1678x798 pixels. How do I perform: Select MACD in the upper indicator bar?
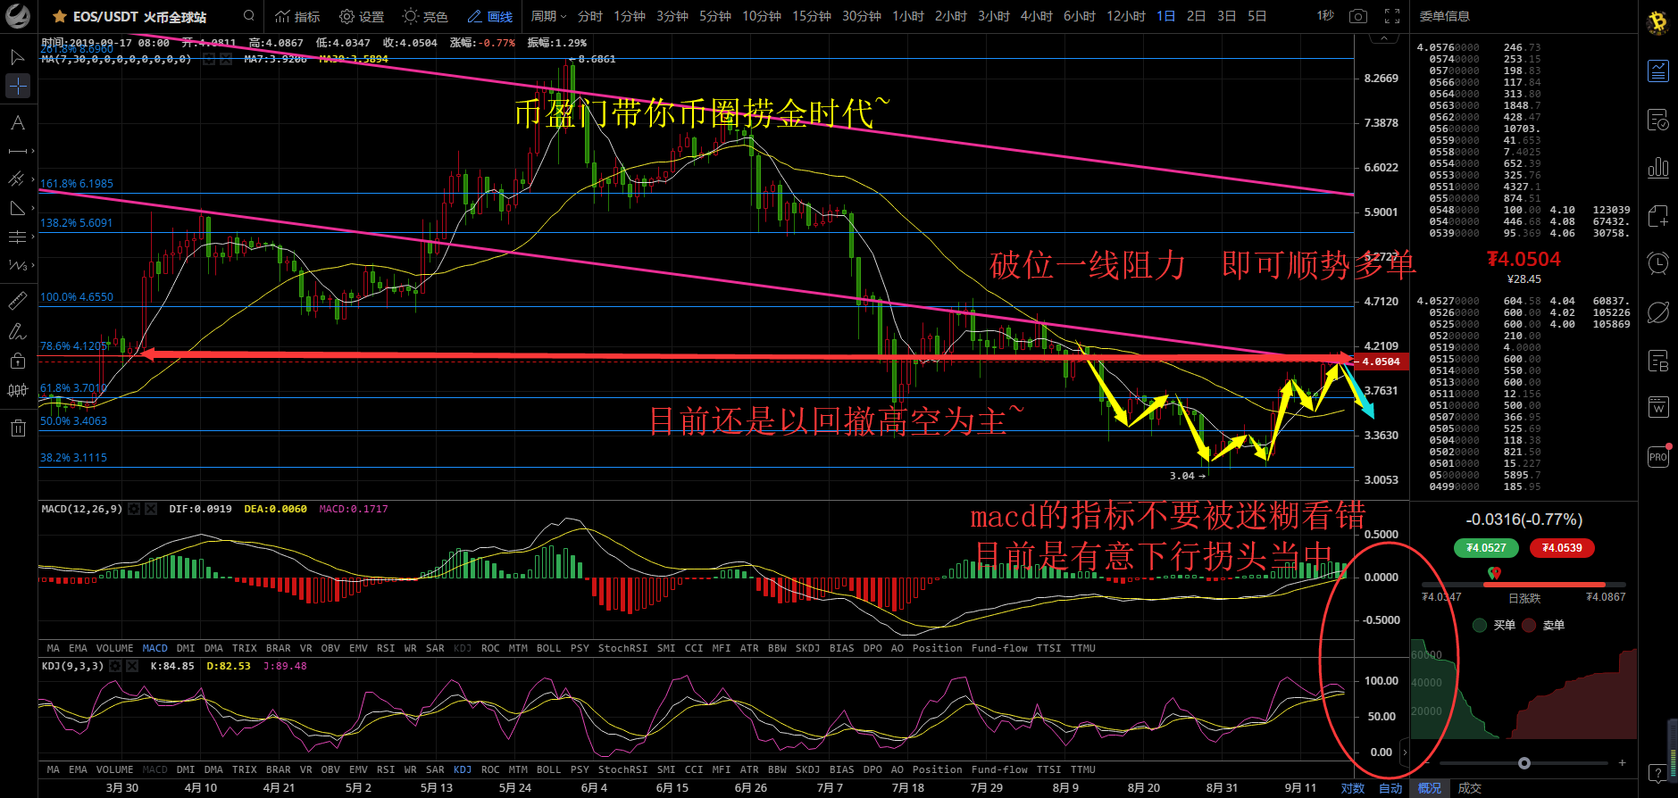154,648
